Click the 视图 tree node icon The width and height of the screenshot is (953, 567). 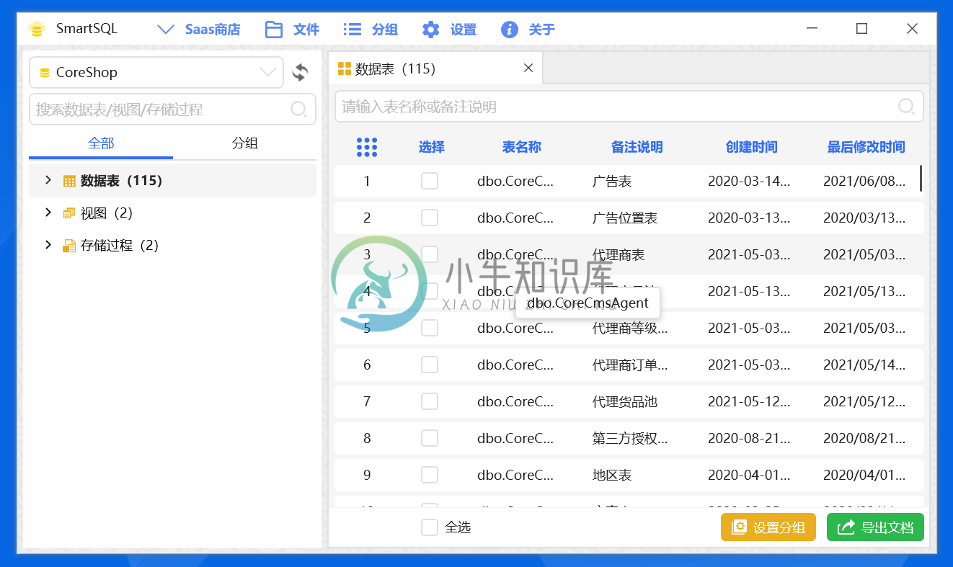69,213
